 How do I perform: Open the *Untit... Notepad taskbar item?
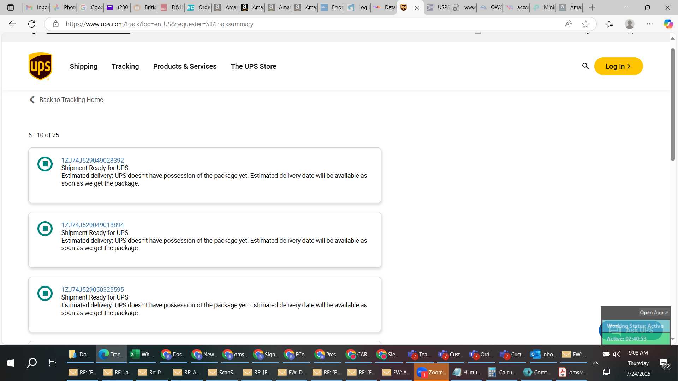pos(466,372)
